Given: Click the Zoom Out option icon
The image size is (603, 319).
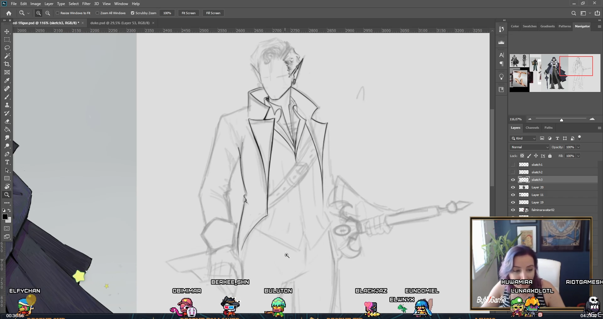Looking at the screenshot, I should [48, 13].
